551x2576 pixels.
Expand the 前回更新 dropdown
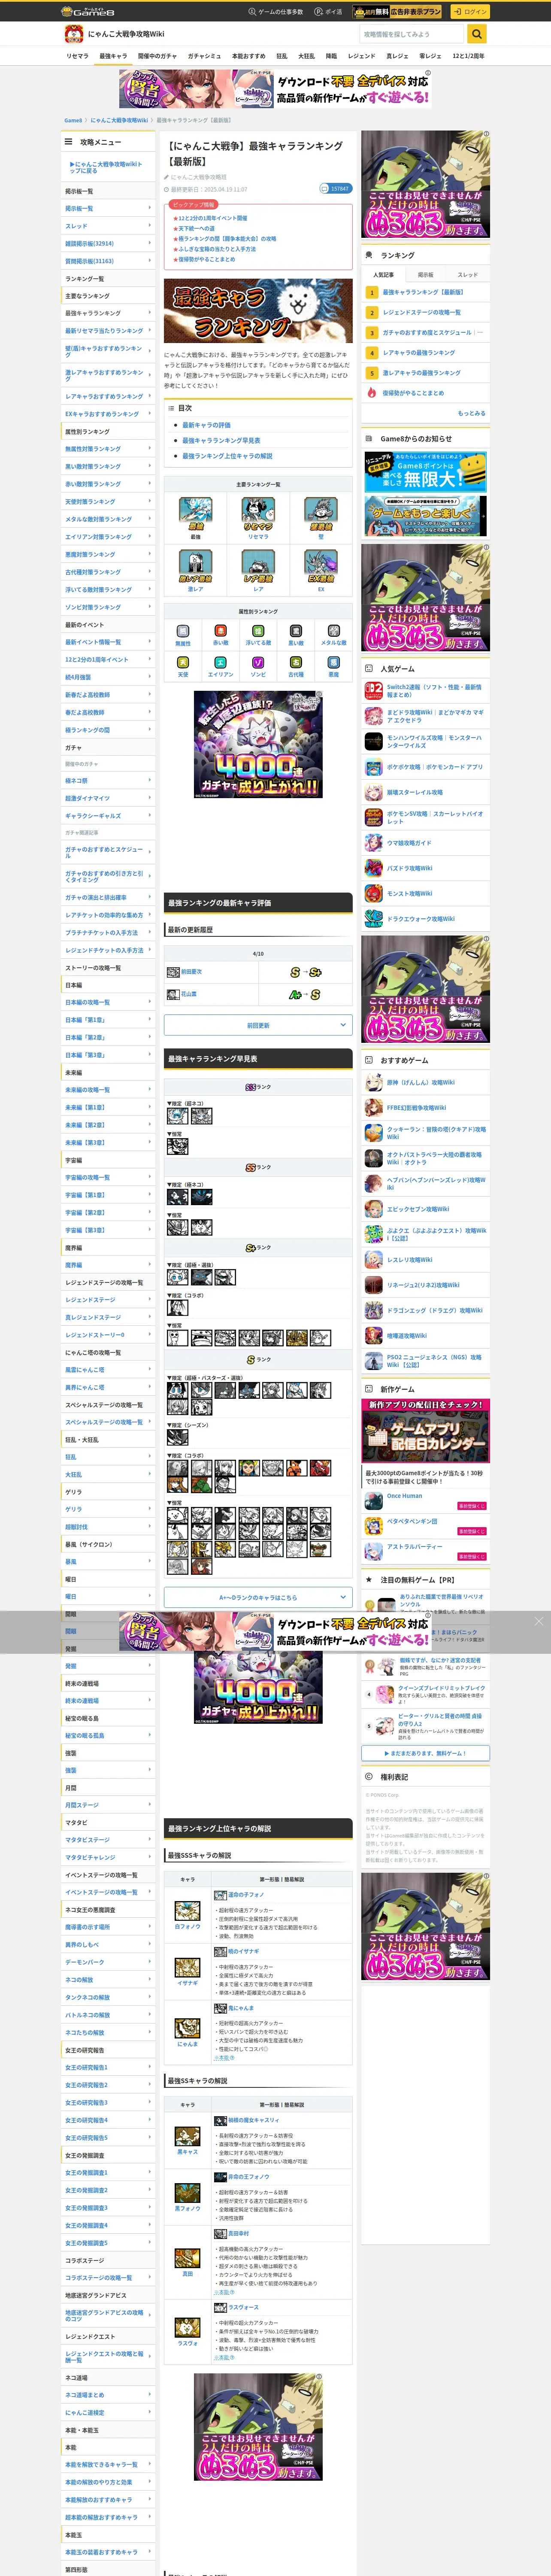point(258,1025)
